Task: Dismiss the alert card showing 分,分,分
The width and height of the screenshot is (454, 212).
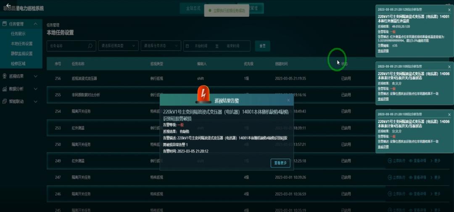Action: pos(449,115)
